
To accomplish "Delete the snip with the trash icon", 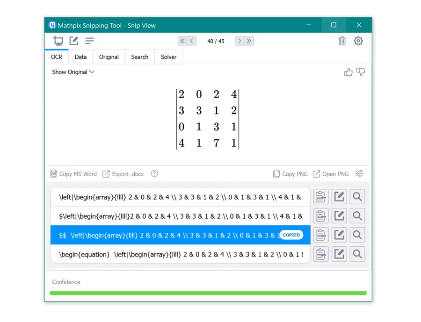I will [342, 41].
